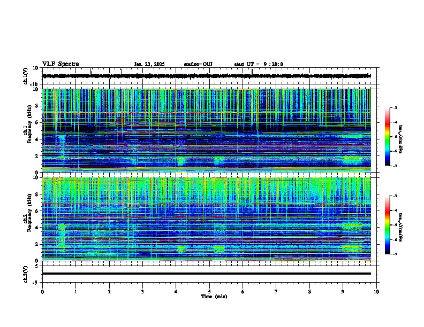Click the Time (min) axis title
This screenshot has width=424, height=327.
214,297
